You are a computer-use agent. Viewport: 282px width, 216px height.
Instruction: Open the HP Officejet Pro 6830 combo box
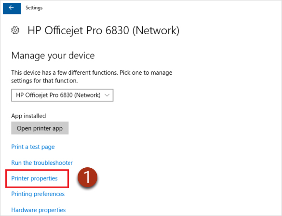62,95
